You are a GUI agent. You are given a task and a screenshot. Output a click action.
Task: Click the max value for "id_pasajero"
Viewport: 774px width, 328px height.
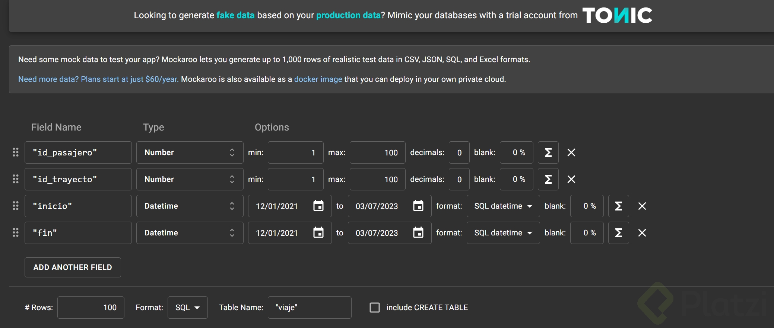point(378,152)
